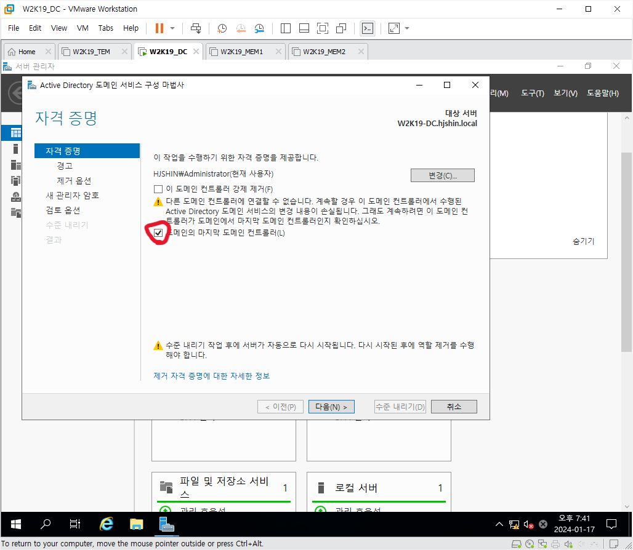Open File Explorer from taskbar
This screenshot has width=633, height=550.
[137, 524]
